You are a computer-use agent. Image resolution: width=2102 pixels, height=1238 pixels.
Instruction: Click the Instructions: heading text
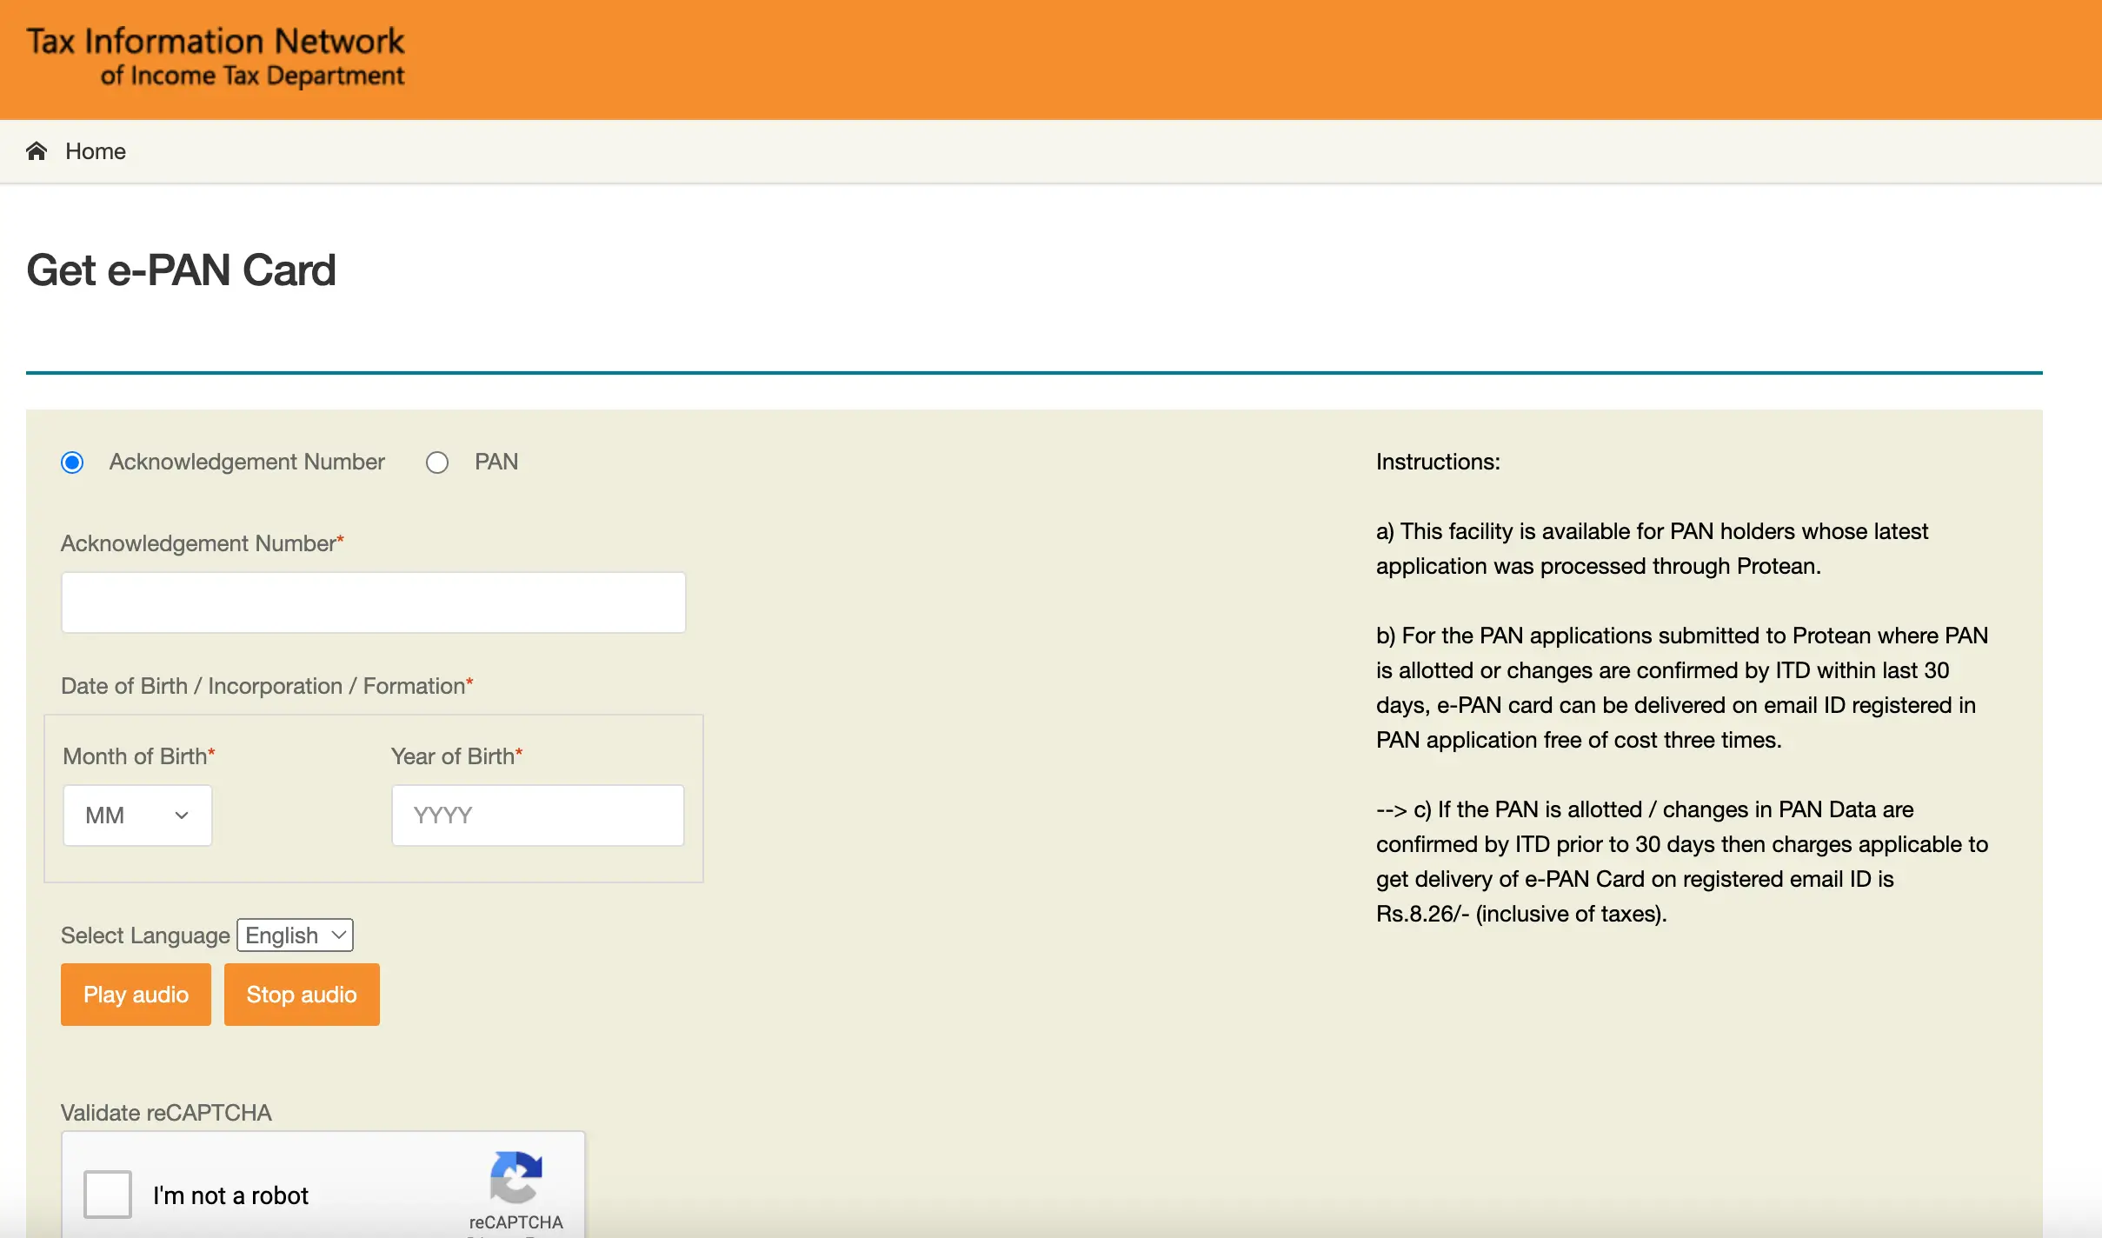coord(1438,462)
